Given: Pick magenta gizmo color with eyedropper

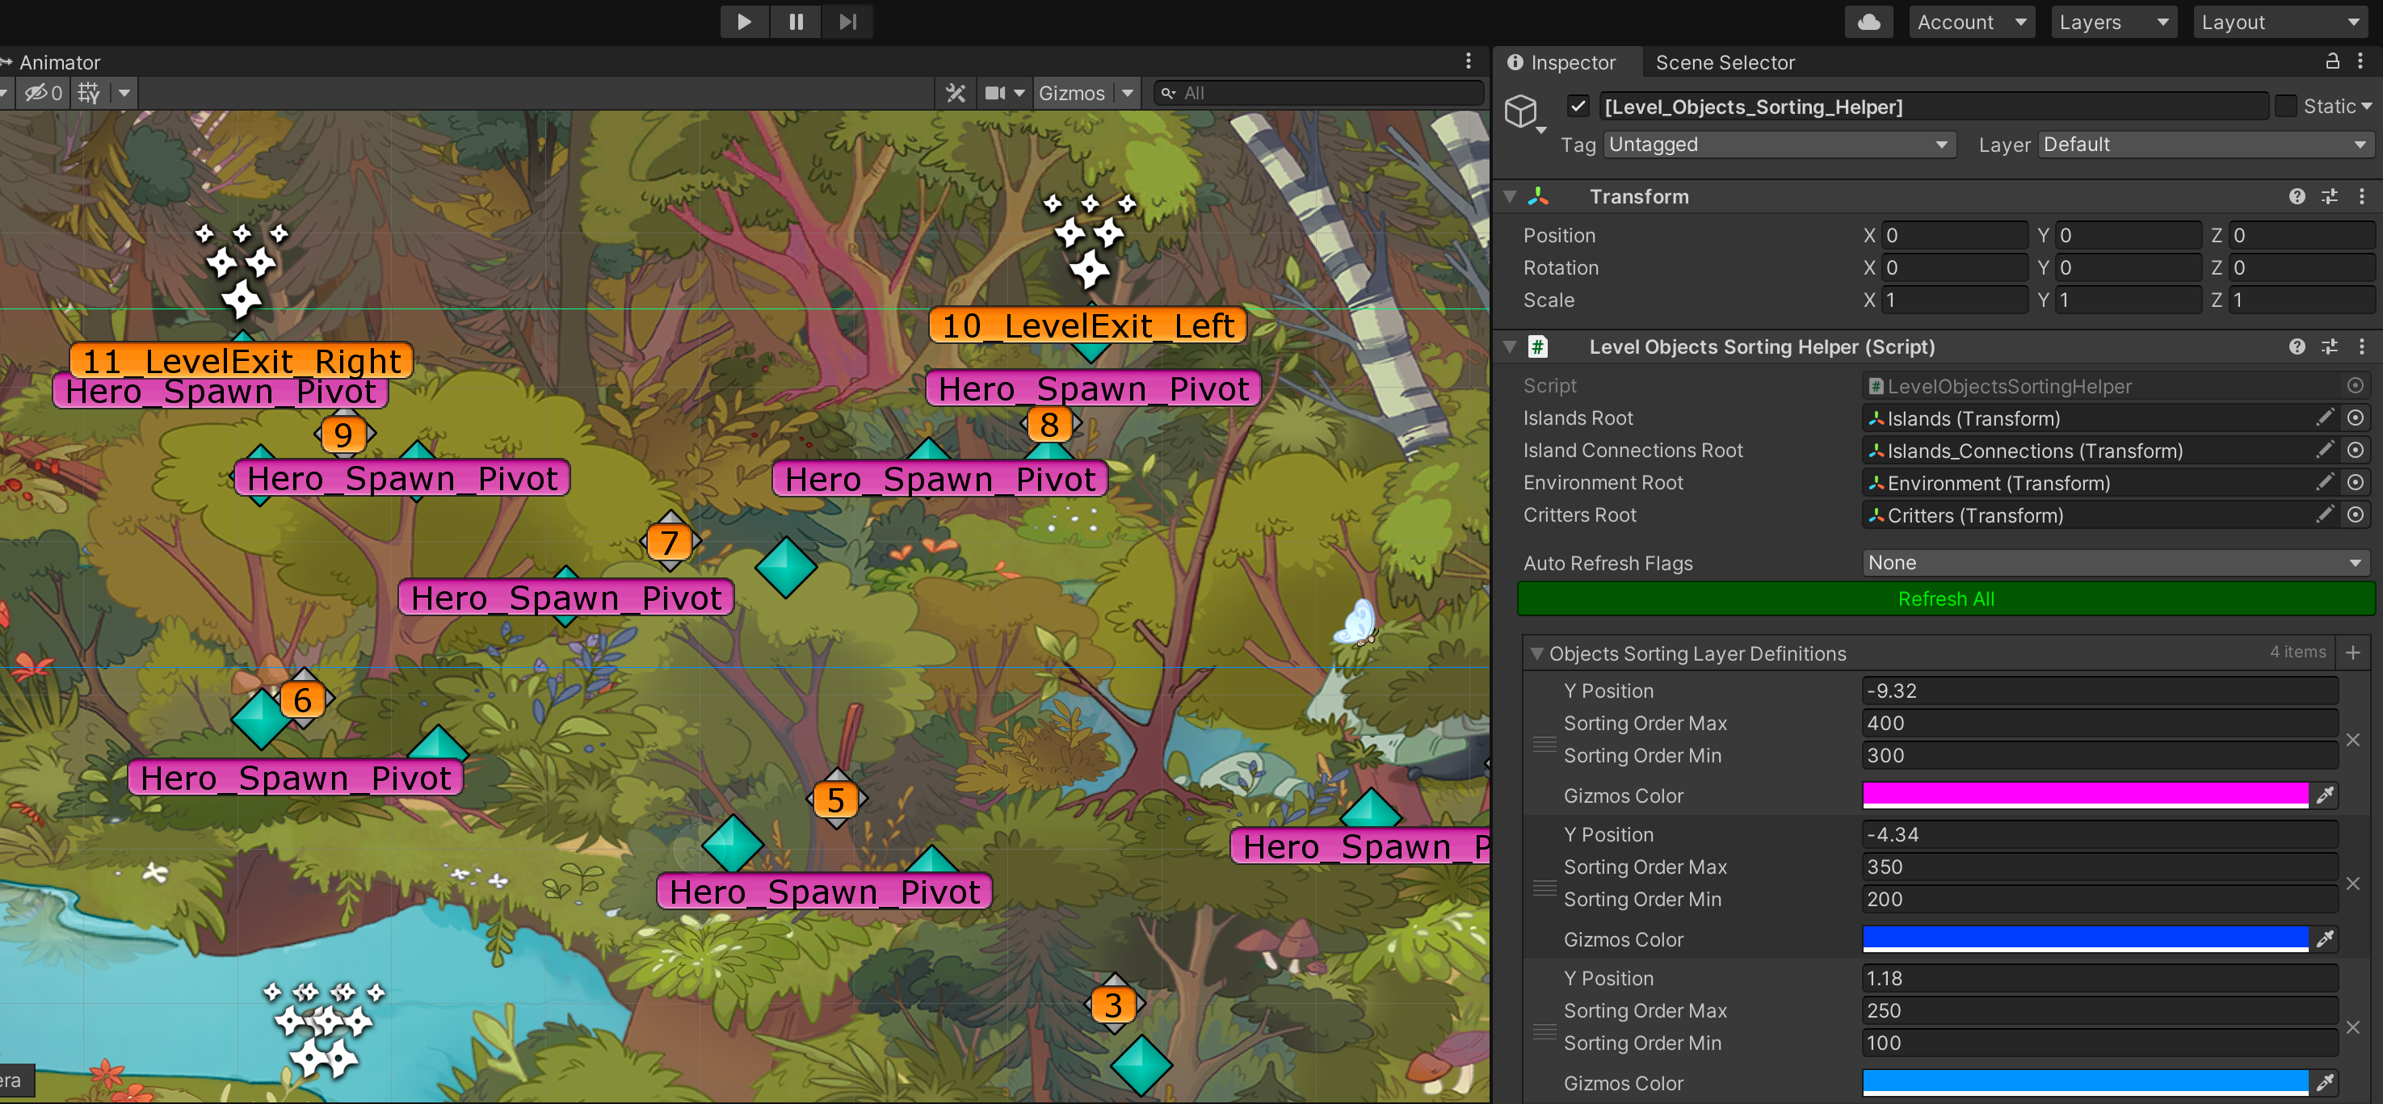Looking at the screenshot, I should 2325,795.
